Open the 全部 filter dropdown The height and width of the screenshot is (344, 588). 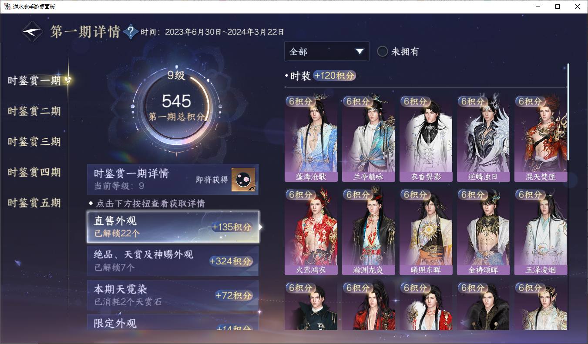click(326, 51)
